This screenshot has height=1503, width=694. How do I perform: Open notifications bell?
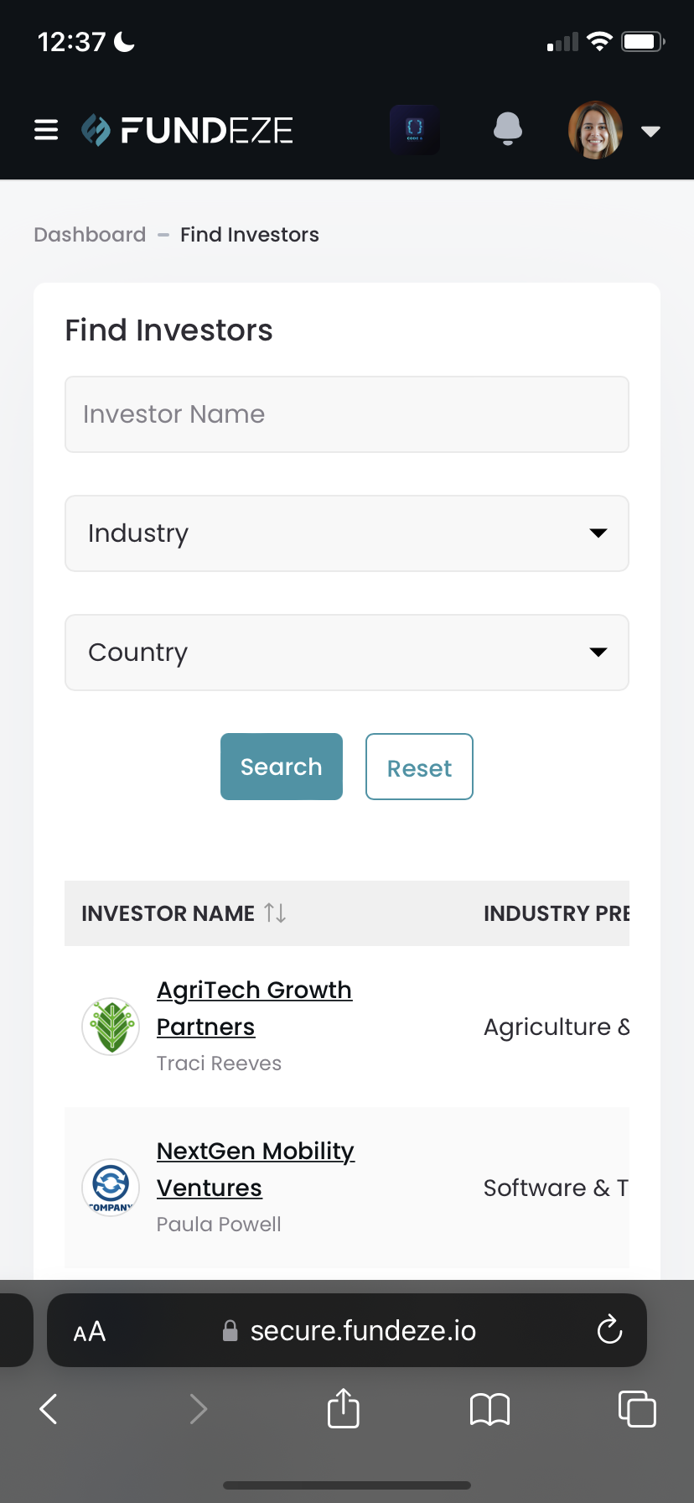pyautogui.click(x=507, y=129)
